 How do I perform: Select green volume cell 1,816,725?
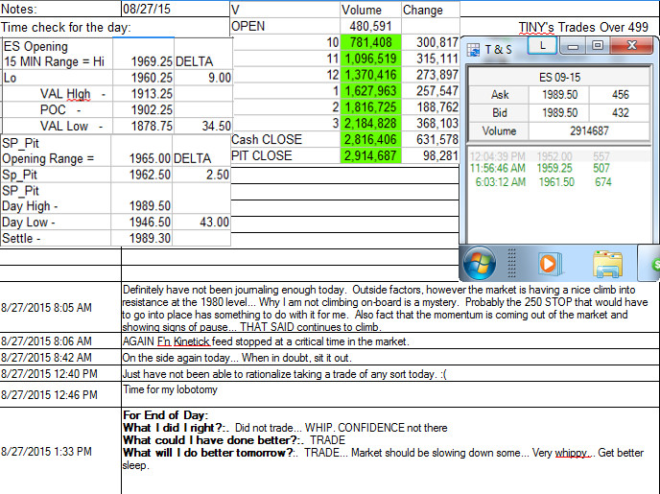point(370,107)
